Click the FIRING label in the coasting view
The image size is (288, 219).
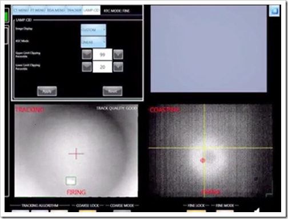(x=210, y=192)
